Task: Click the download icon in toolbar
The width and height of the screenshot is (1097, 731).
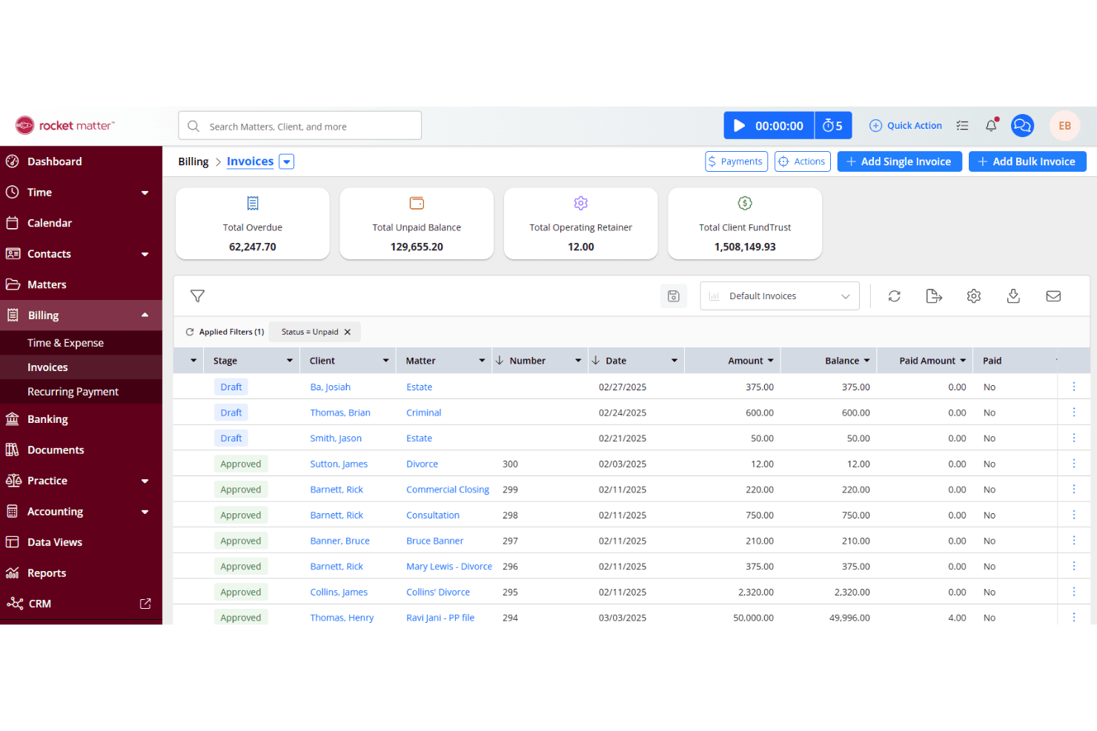Action: (x=1013, y=296)
